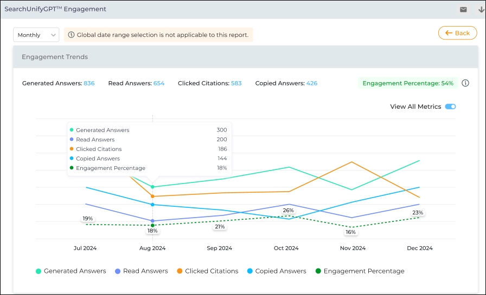Click the 16% Nov 2024 engagement label
Viewport: 486px width, 295px height.
click(x=351, y=232)
